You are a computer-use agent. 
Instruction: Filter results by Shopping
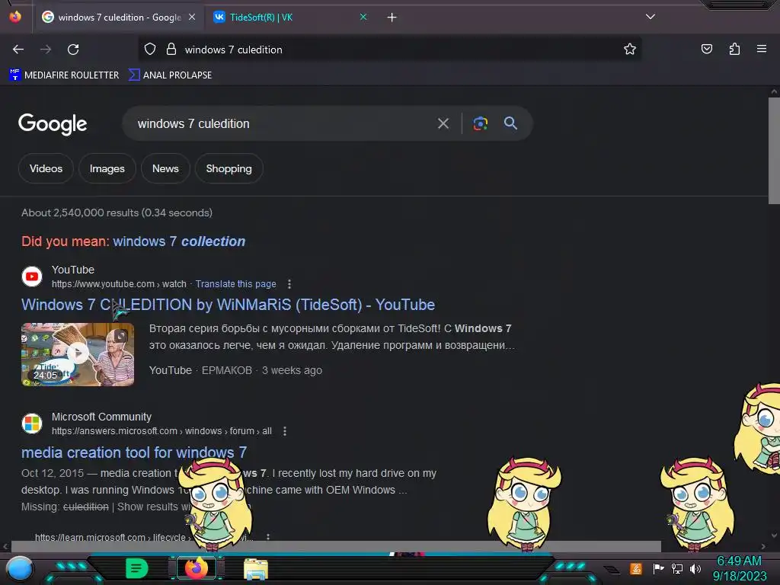coord(229,168)
